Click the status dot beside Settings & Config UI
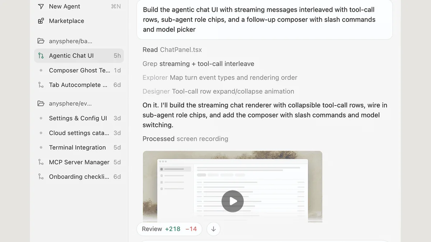Viewport: 431px width, 242px height. (41, 118)
